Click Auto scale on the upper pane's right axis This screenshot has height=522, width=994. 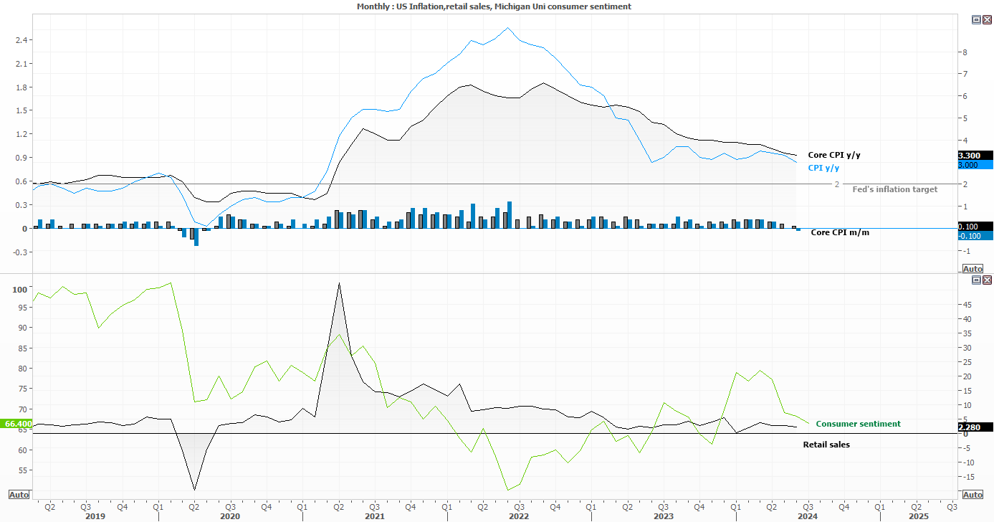(973, 269)
